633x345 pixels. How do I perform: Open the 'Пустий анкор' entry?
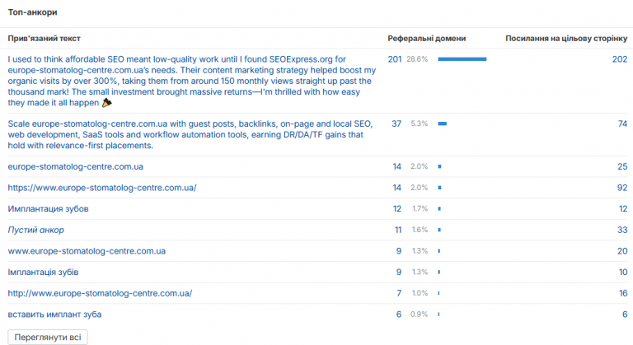tap(36, 230)
